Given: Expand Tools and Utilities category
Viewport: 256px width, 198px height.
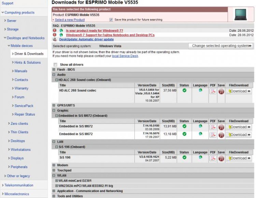Looking at the screenshot, I should click(x=54, y=196).
